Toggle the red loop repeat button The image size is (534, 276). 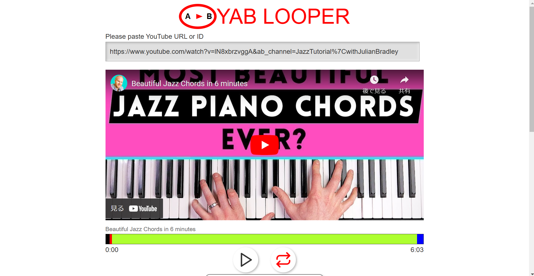pos(283,260)
